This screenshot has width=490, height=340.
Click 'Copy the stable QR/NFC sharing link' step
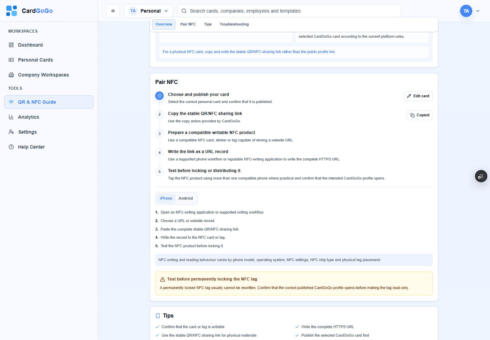(x=205, y=114)
